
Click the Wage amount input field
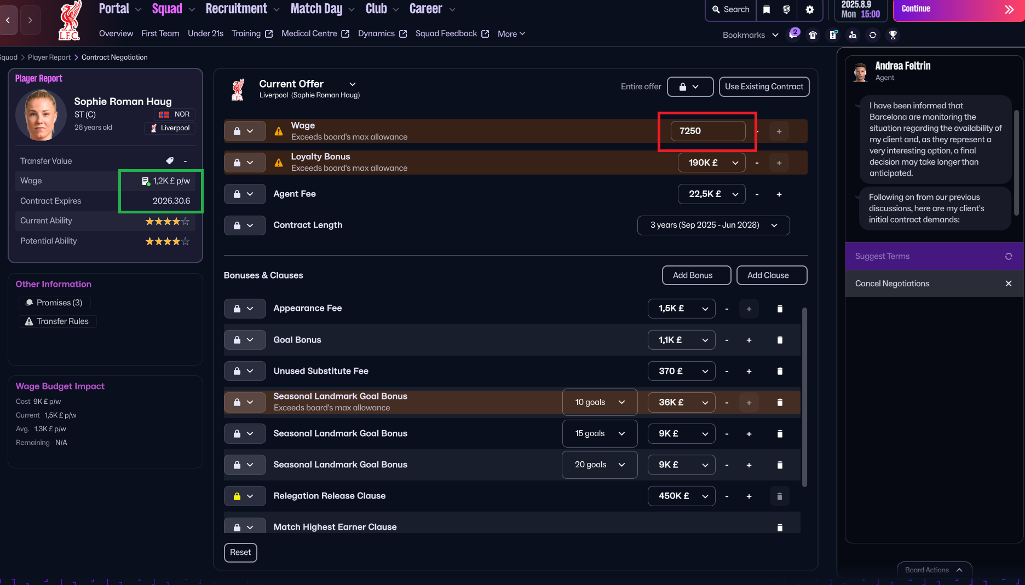coord(707,131)
